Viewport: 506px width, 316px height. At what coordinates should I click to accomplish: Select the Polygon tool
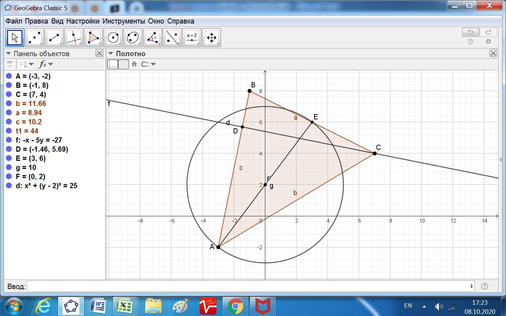click(93, 38)
